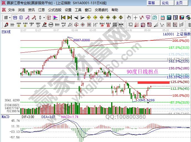
Task: Jump to first bar with skip-start arrow
Action: (x=63, y=17)
